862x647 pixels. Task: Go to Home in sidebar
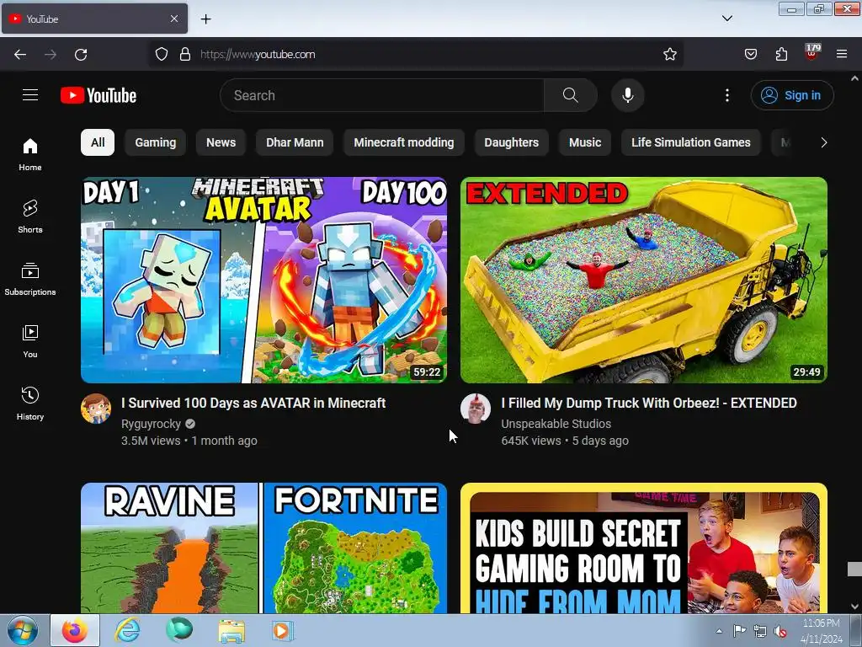(30, 154)
